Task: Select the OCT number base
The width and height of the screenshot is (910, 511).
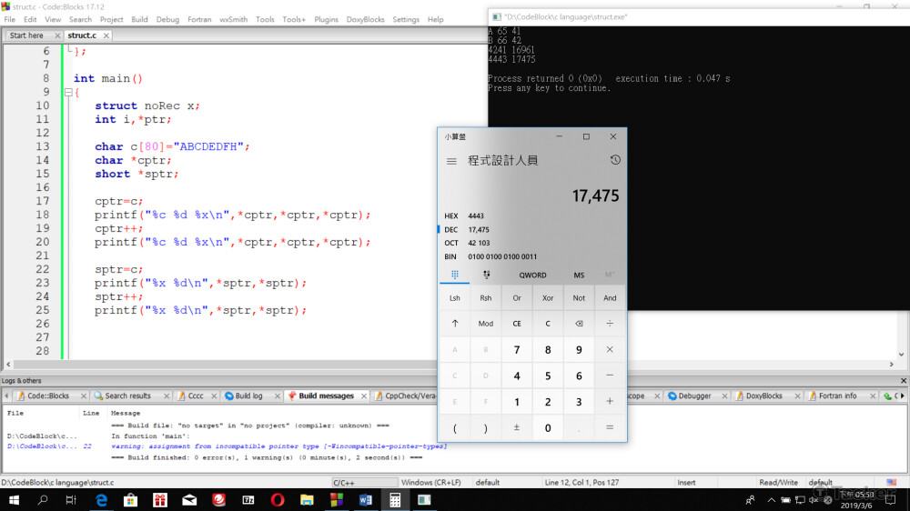Action: coord(451,243)
